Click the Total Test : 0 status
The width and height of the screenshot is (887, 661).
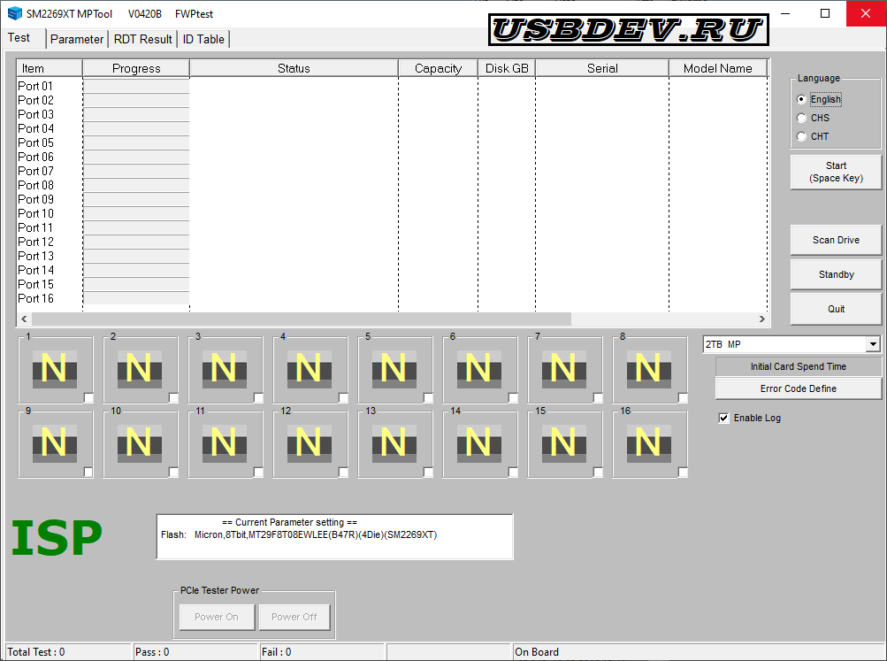[x=36, y=652]
